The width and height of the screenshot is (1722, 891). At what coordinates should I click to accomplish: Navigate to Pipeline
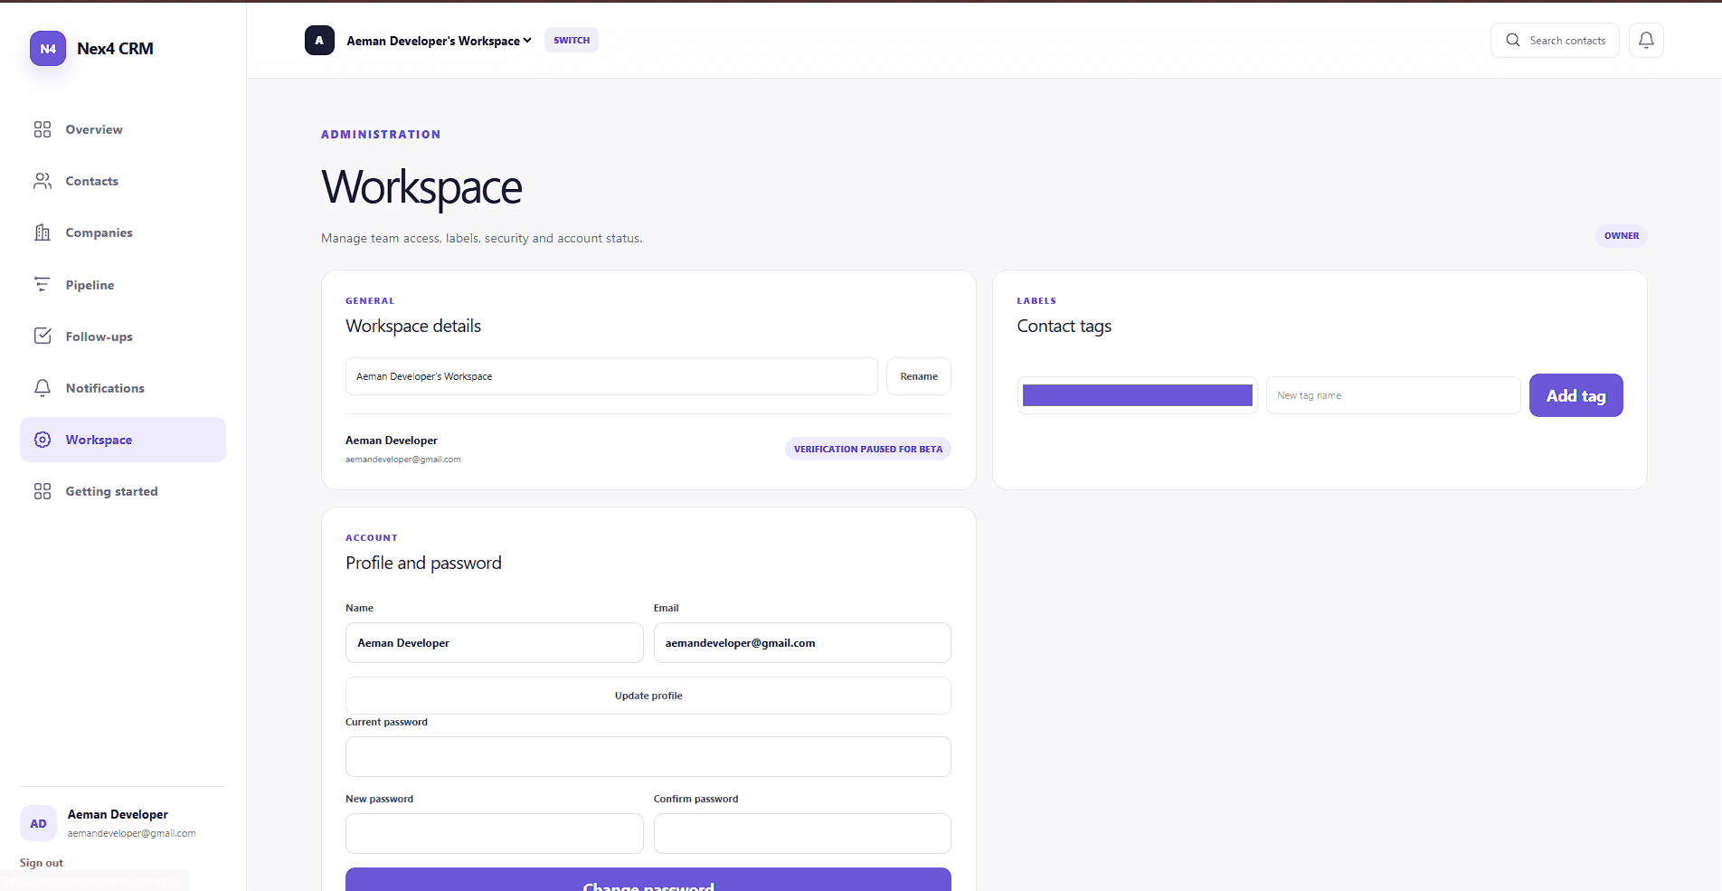pos(123,285)
